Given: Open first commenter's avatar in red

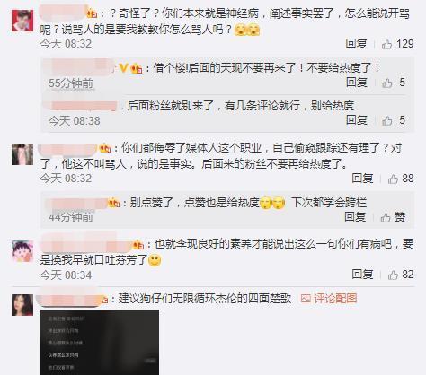Looking at the screenshot, I should [22, 21].
